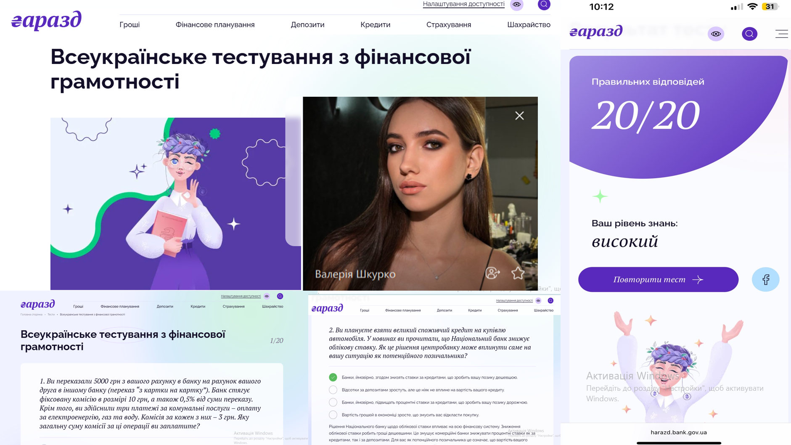This screenshot has width=791, height=445.
Task: Click the star favorite icon on photo
Action: tap(518, 273)
